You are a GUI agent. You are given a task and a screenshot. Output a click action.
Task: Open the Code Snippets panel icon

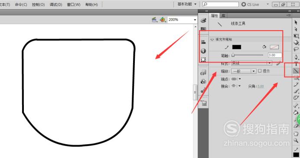(203, 73)
